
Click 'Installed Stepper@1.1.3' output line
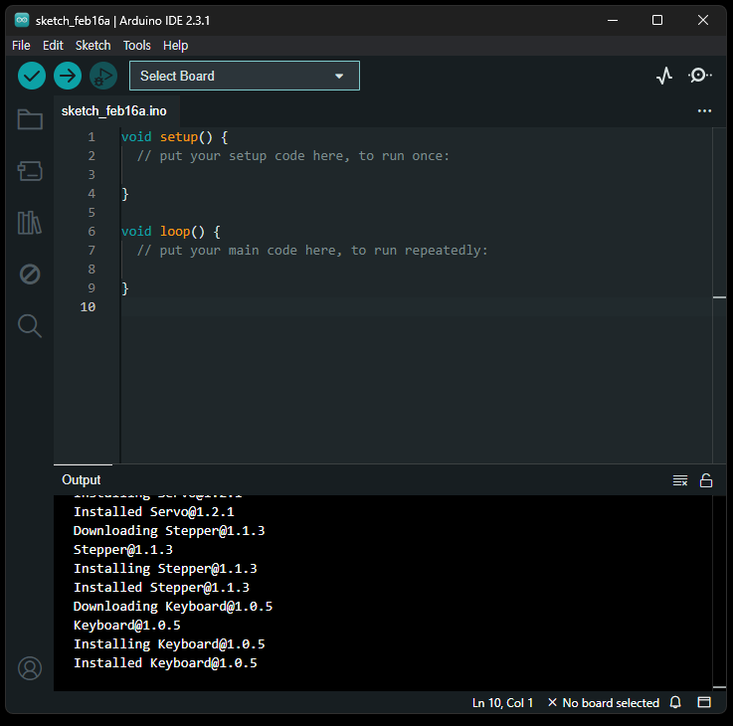tap(162, 588)
